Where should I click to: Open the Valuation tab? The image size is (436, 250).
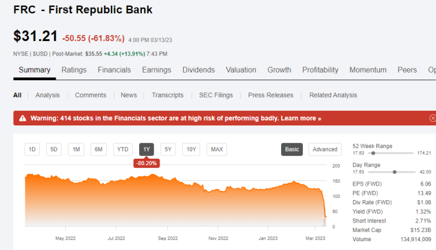point(241,70)
